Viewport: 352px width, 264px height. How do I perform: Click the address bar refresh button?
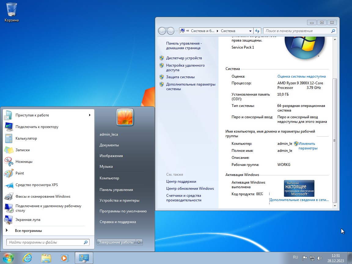point(257,31)
